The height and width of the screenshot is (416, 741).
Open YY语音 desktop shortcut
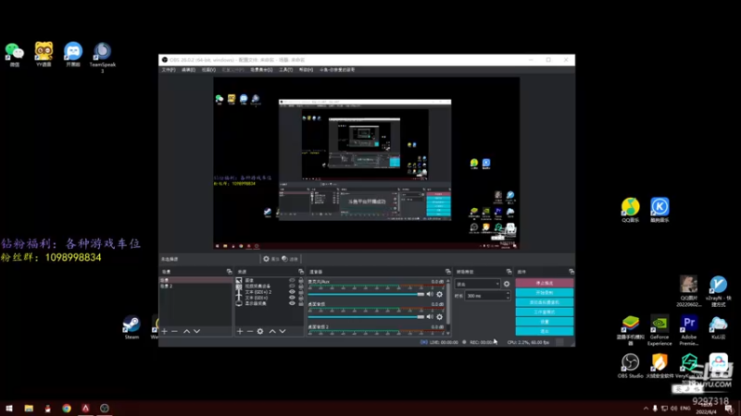coord(44,55)
